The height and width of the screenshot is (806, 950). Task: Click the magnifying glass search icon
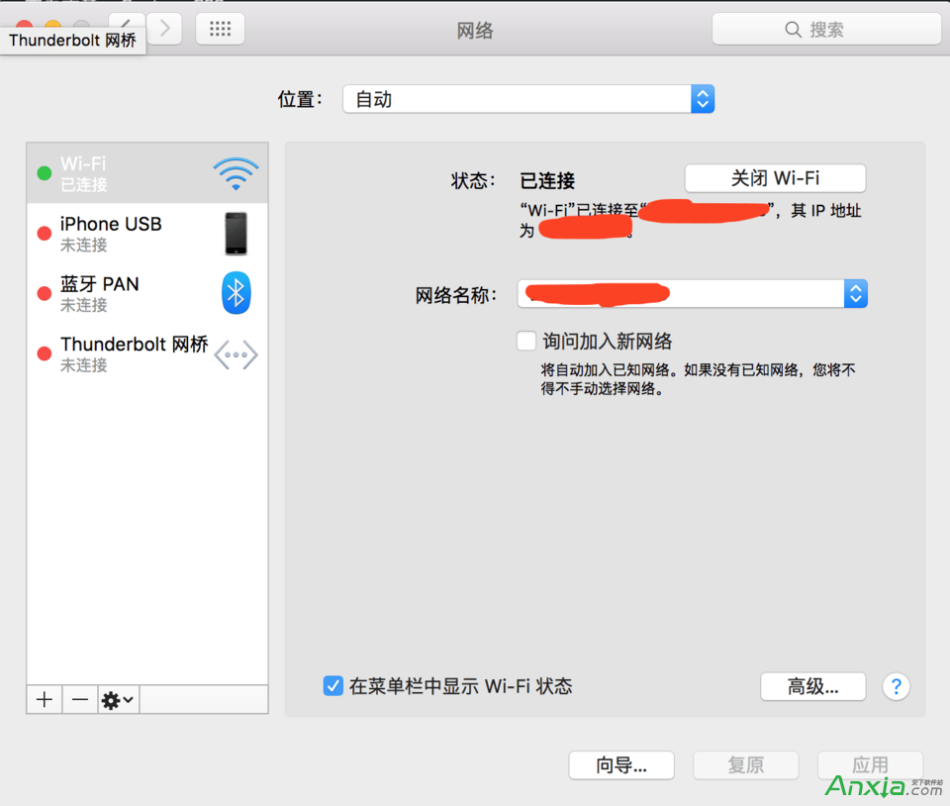[x=793, y=29]
